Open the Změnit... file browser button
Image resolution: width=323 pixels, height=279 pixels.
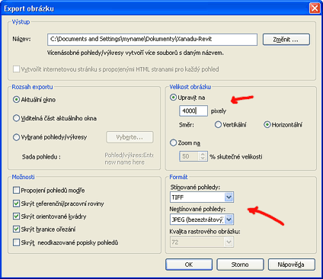click(286, 40)
